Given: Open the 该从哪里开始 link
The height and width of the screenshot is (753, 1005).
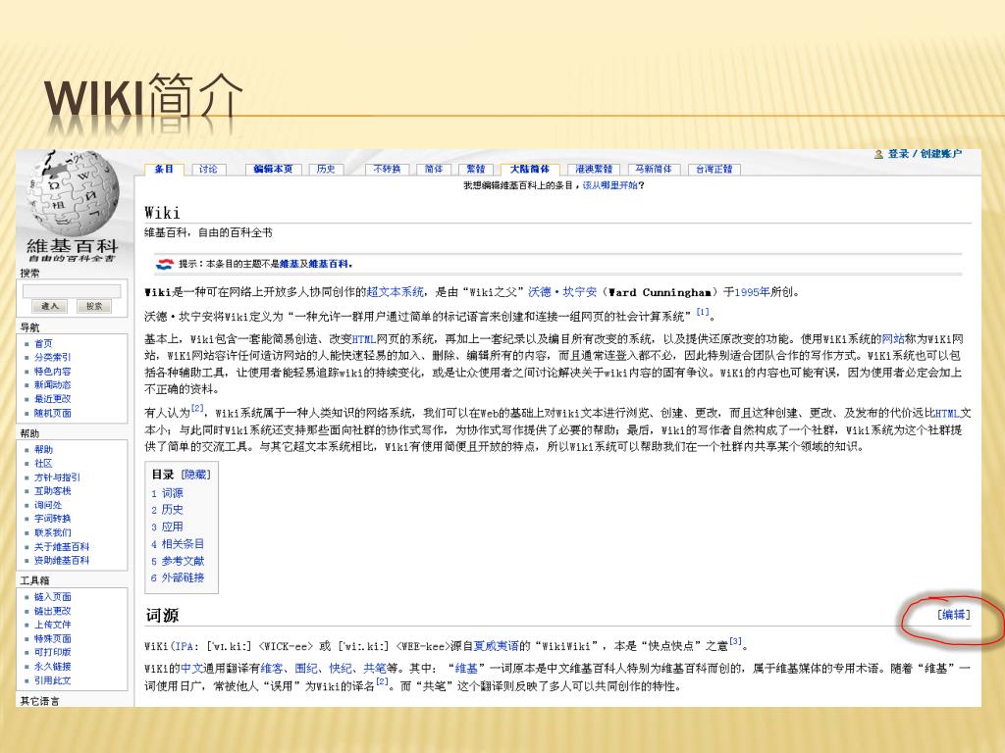Looking at the screenshot, I should point(610,185).
